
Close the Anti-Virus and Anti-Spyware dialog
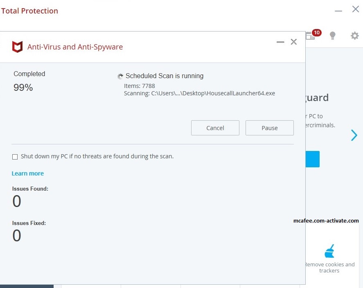pos(294,42)
